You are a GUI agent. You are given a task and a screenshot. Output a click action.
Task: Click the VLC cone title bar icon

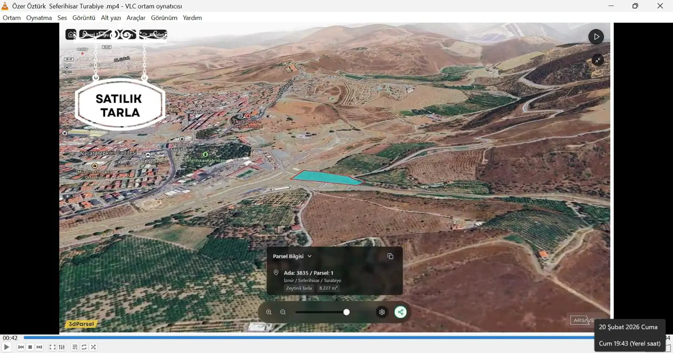pyautogui.click(x=5, y=6)
